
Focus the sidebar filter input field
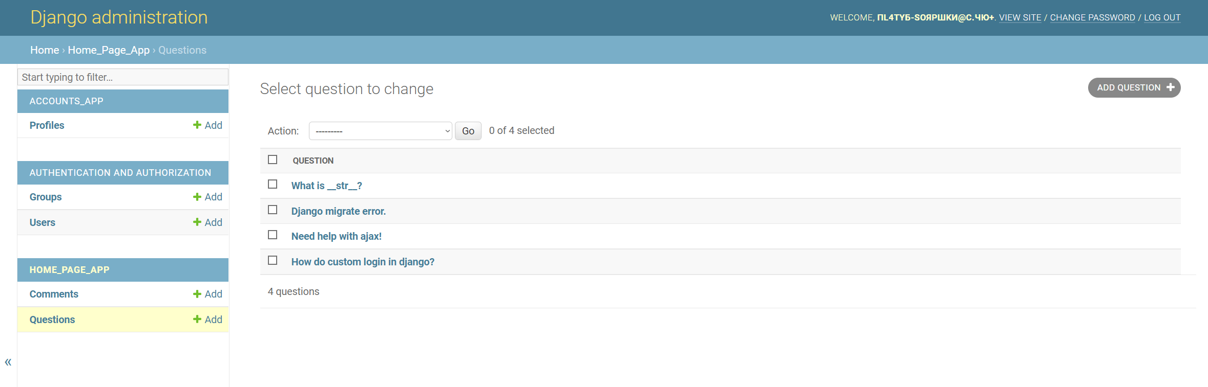(x=123, y=77)
